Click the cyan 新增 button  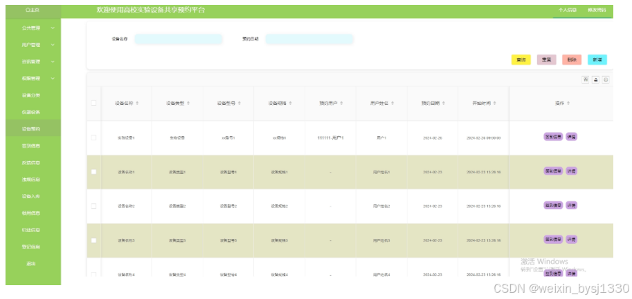pos(597,60)
